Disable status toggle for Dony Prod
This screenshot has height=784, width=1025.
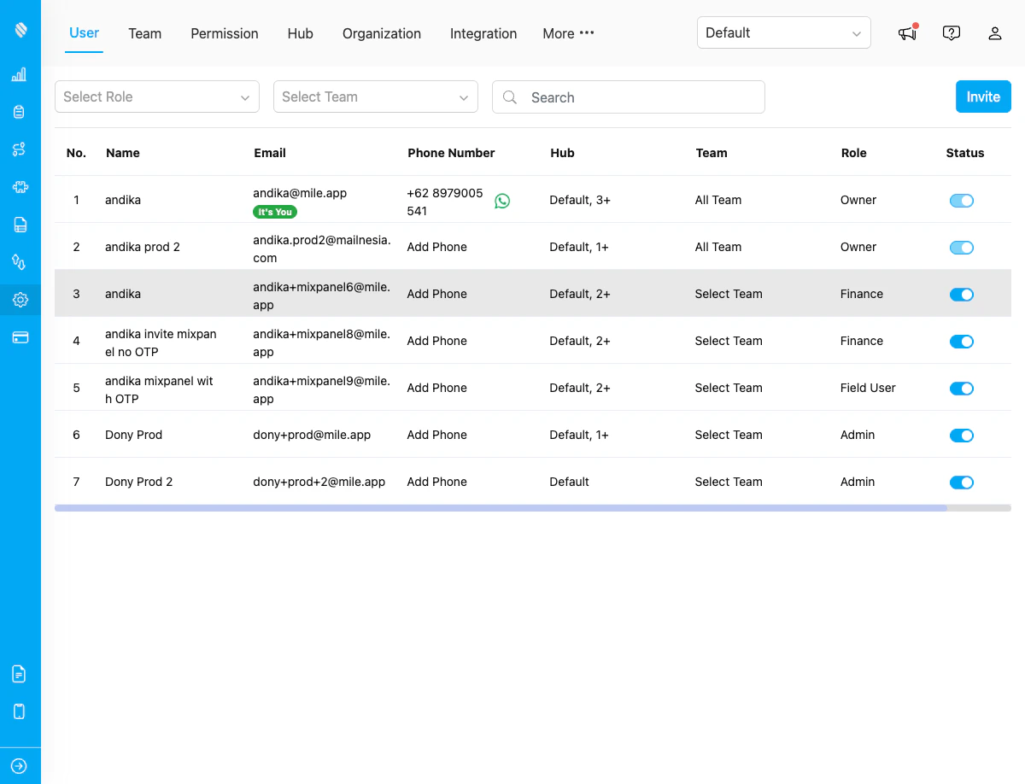[x=962, y=436]
